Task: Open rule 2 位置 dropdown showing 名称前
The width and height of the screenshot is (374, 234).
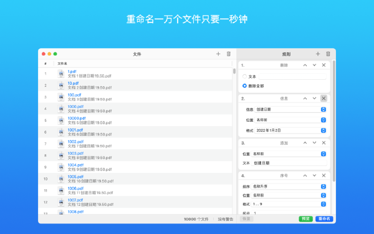Action: pos(290,120)
